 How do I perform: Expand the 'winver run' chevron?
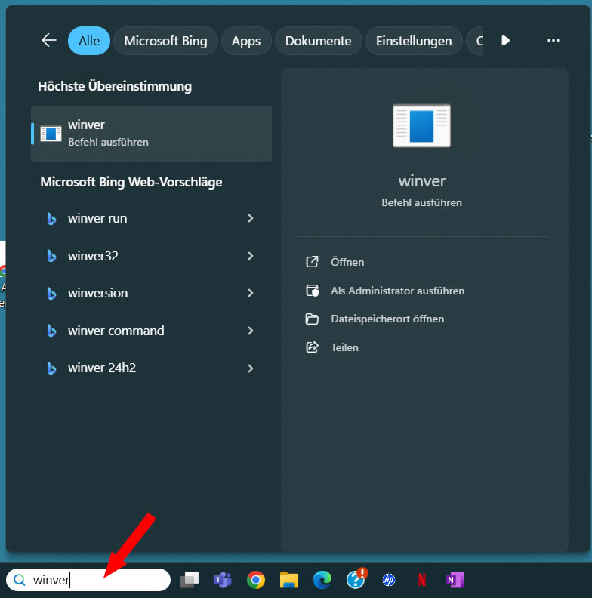[x=250, y=218]
